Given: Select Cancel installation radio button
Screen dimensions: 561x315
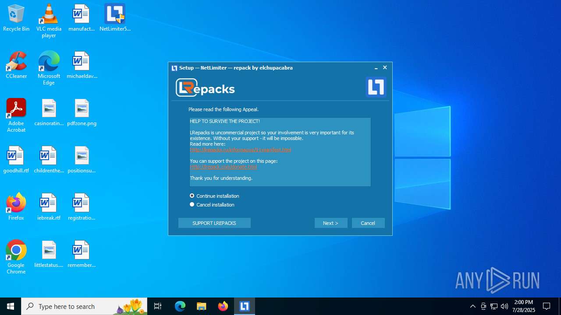Looking at the screenshot, I should tap(192, 204).
